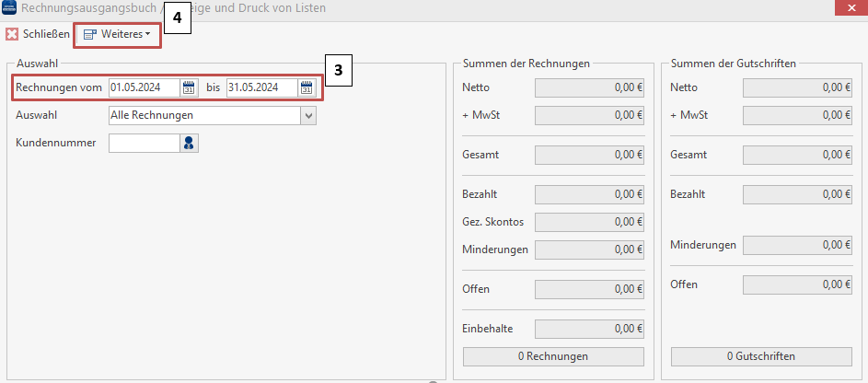Open calendar picker for start date 01.05.2024
Viewport: 868px width, 383px height.
tap(189, 87)
